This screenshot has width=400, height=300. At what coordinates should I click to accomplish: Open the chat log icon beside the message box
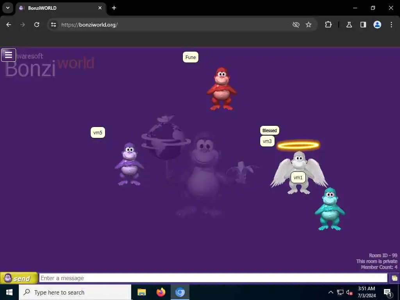(x=394, y=278)
